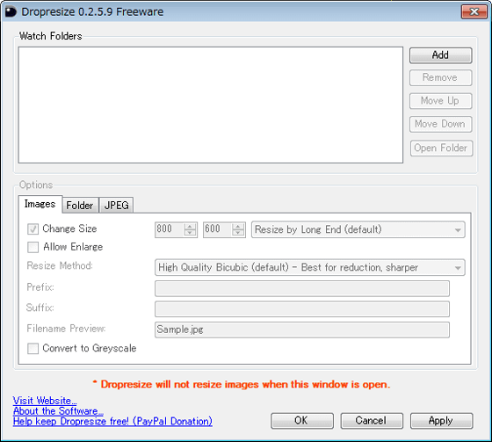Click the Watch Folders group label
492x442 pixels.
point(51,36)
